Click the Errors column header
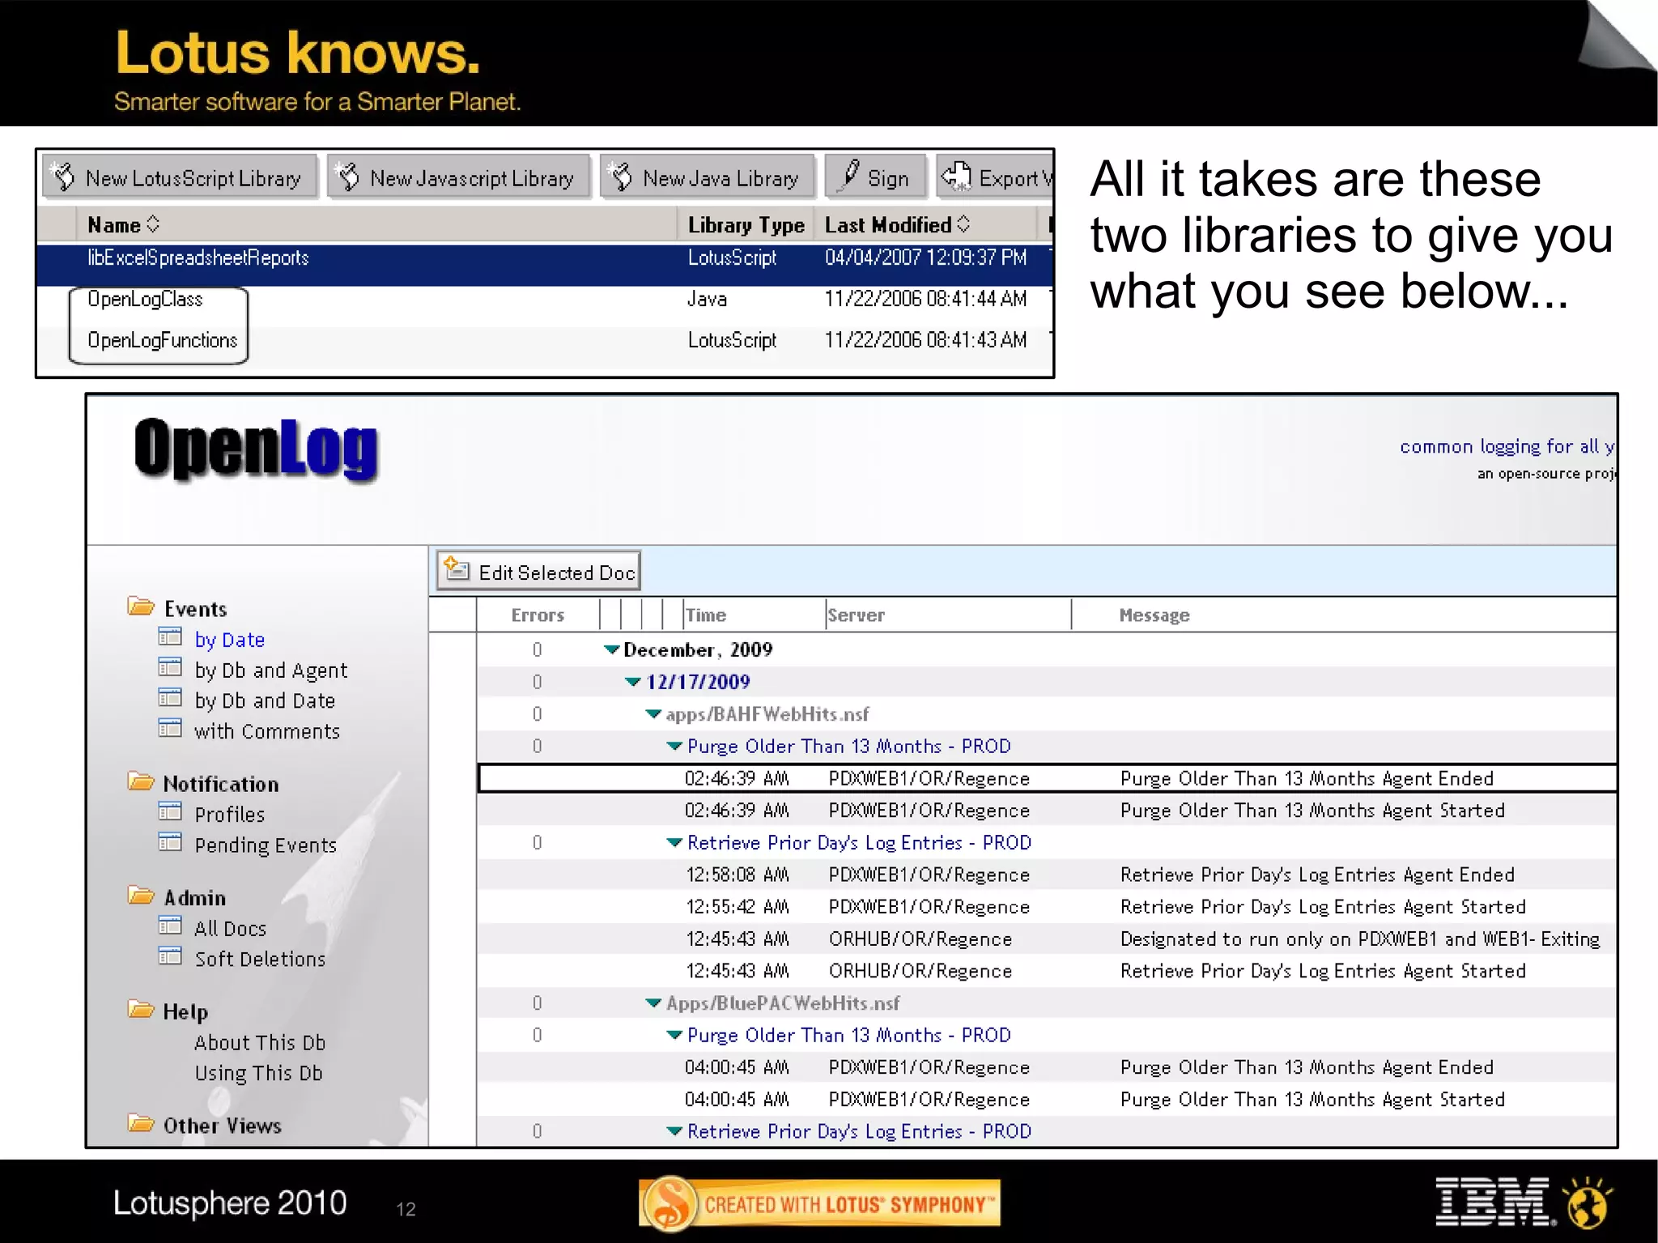Image resolution: width=1658 pixels, height=1243 pixels. (538, 615)
